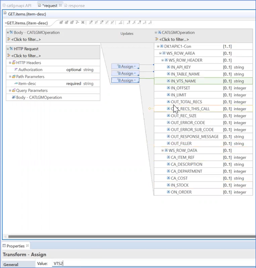Click the CA_DESCRIPTION element icon
The width and height of the screenshot is (256, 268).
[168, 164]
